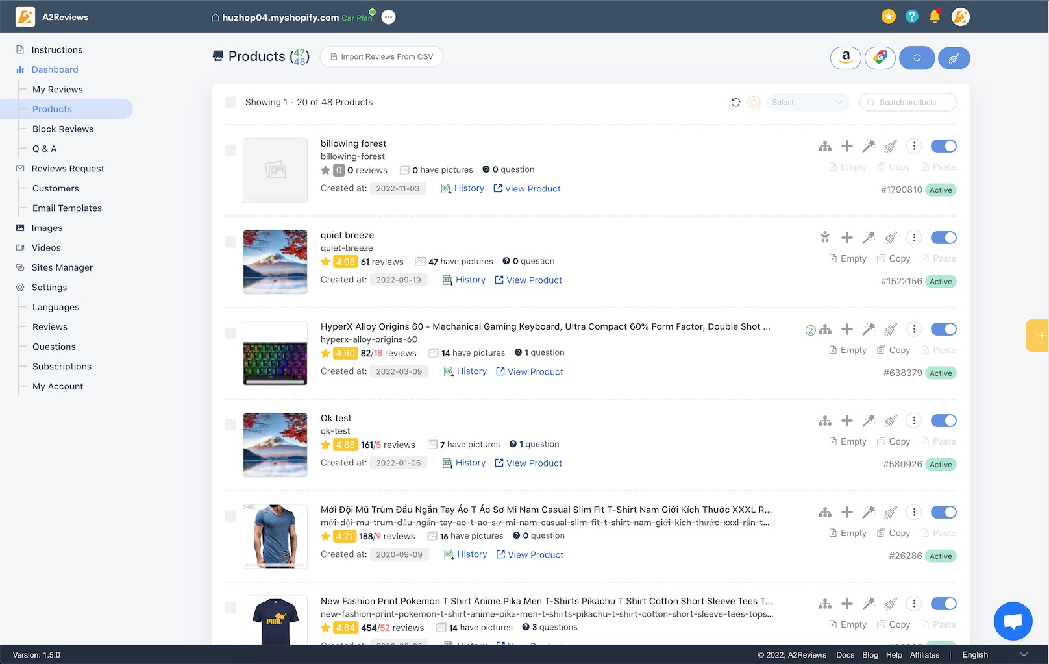This screenshot has height=664, width=1049.
Task: Click the magic wand icon for quiet breeze
Action: tap(869, 238)
